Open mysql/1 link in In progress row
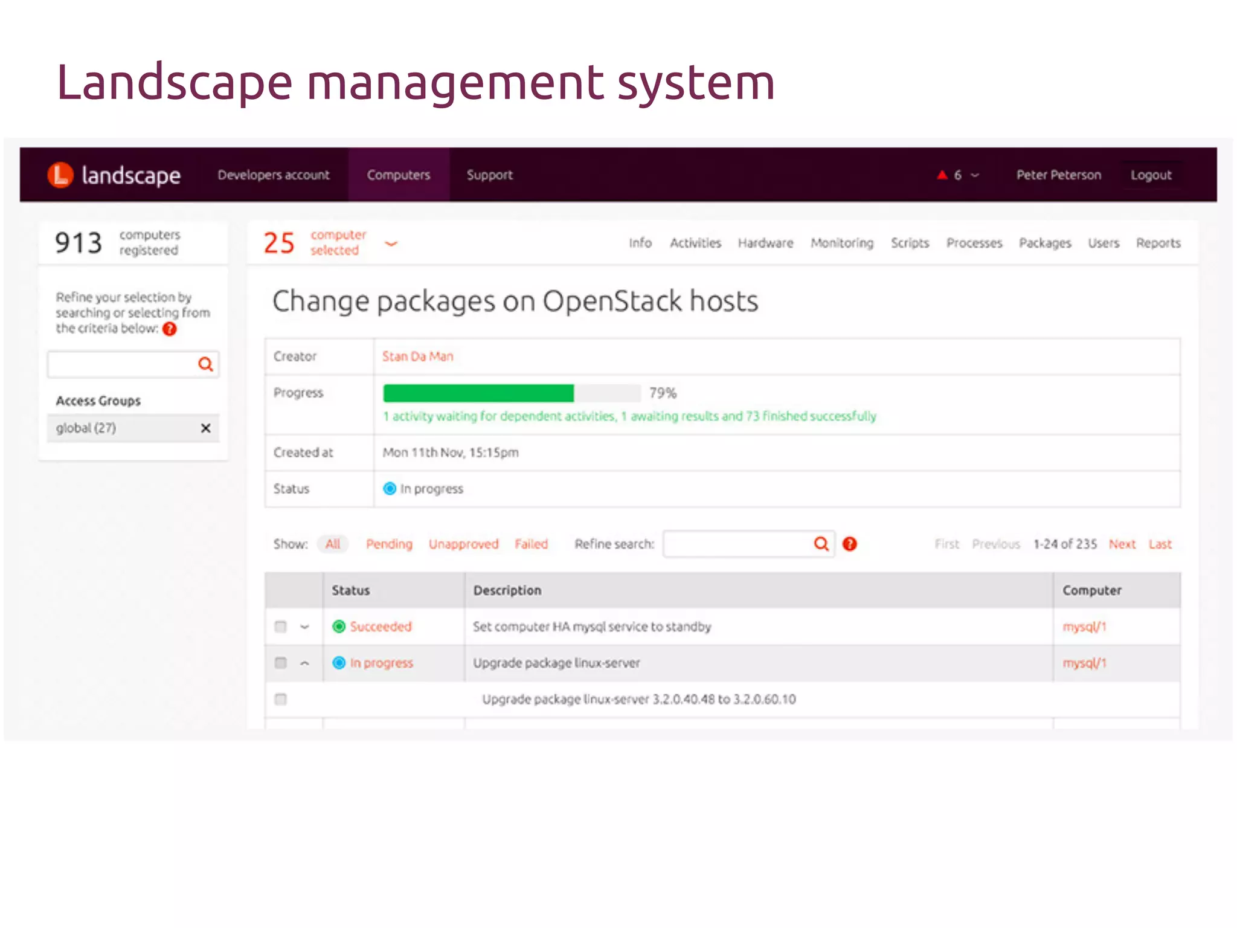1237x928 pixels. pyautogui.click(x=1084, y=663)
